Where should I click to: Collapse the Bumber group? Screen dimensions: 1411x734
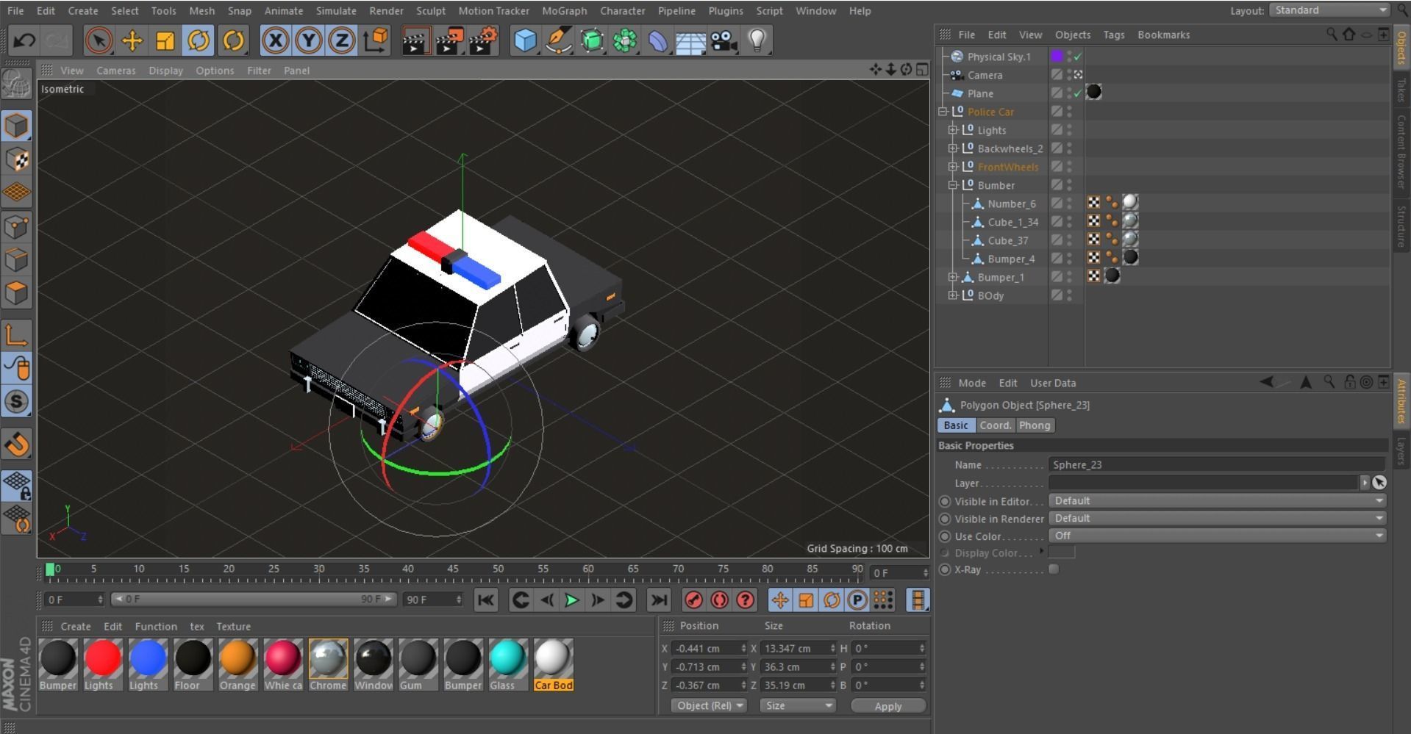click(x=953, y=185)
